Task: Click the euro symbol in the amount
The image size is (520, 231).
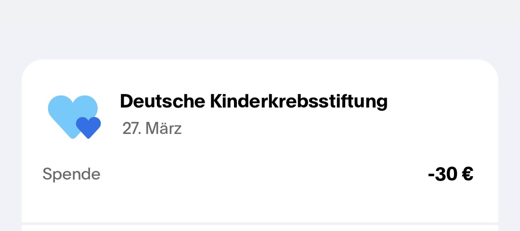Action: [467, 174]
